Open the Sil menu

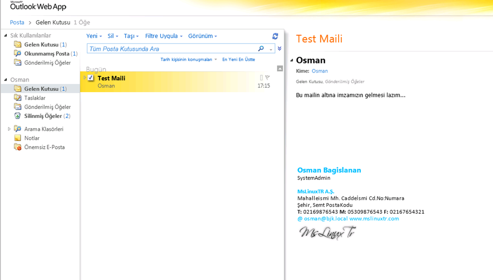click(x=113, y=36)
